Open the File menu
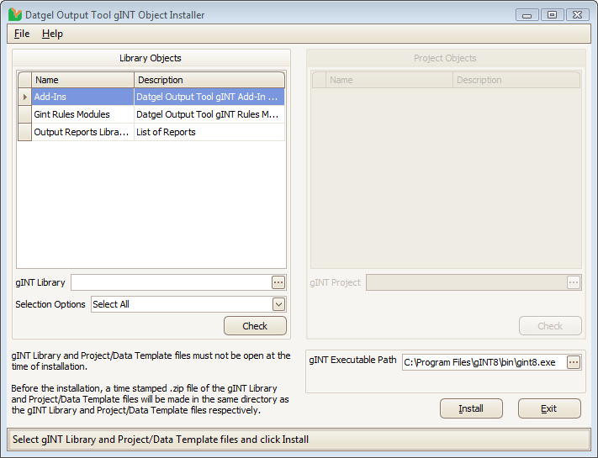 (x=22, y=34)
